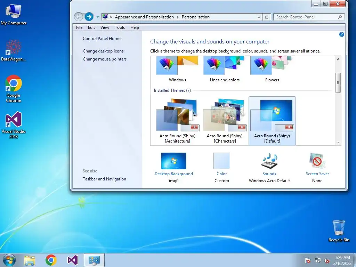Click the Windows Start button
The image size is (356, 267).
point(9,260)
